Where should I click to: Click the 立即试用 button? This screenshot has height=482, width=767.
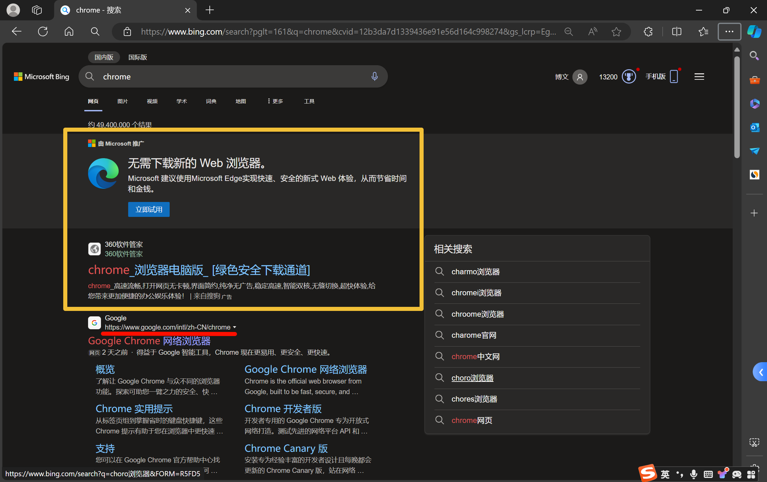(x=149, y=209)
